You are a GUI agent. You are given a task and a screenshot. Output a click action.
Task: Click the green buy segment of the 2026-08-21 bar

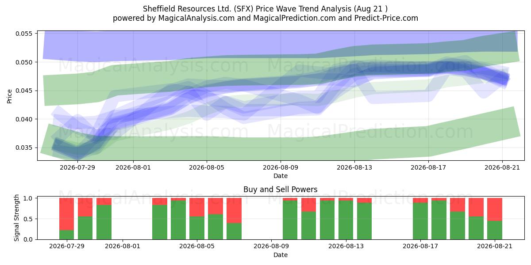(x=495, y=230)
